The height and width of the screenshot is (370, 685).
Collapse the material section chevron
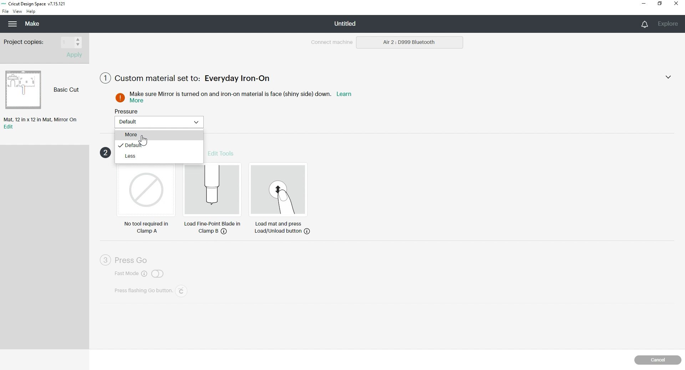coord(668,77)
